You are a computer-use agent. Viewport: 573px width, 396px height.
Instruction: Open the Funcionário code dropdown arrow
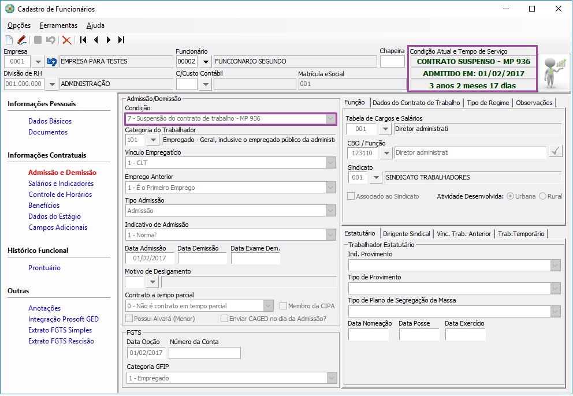click(206, 62)
